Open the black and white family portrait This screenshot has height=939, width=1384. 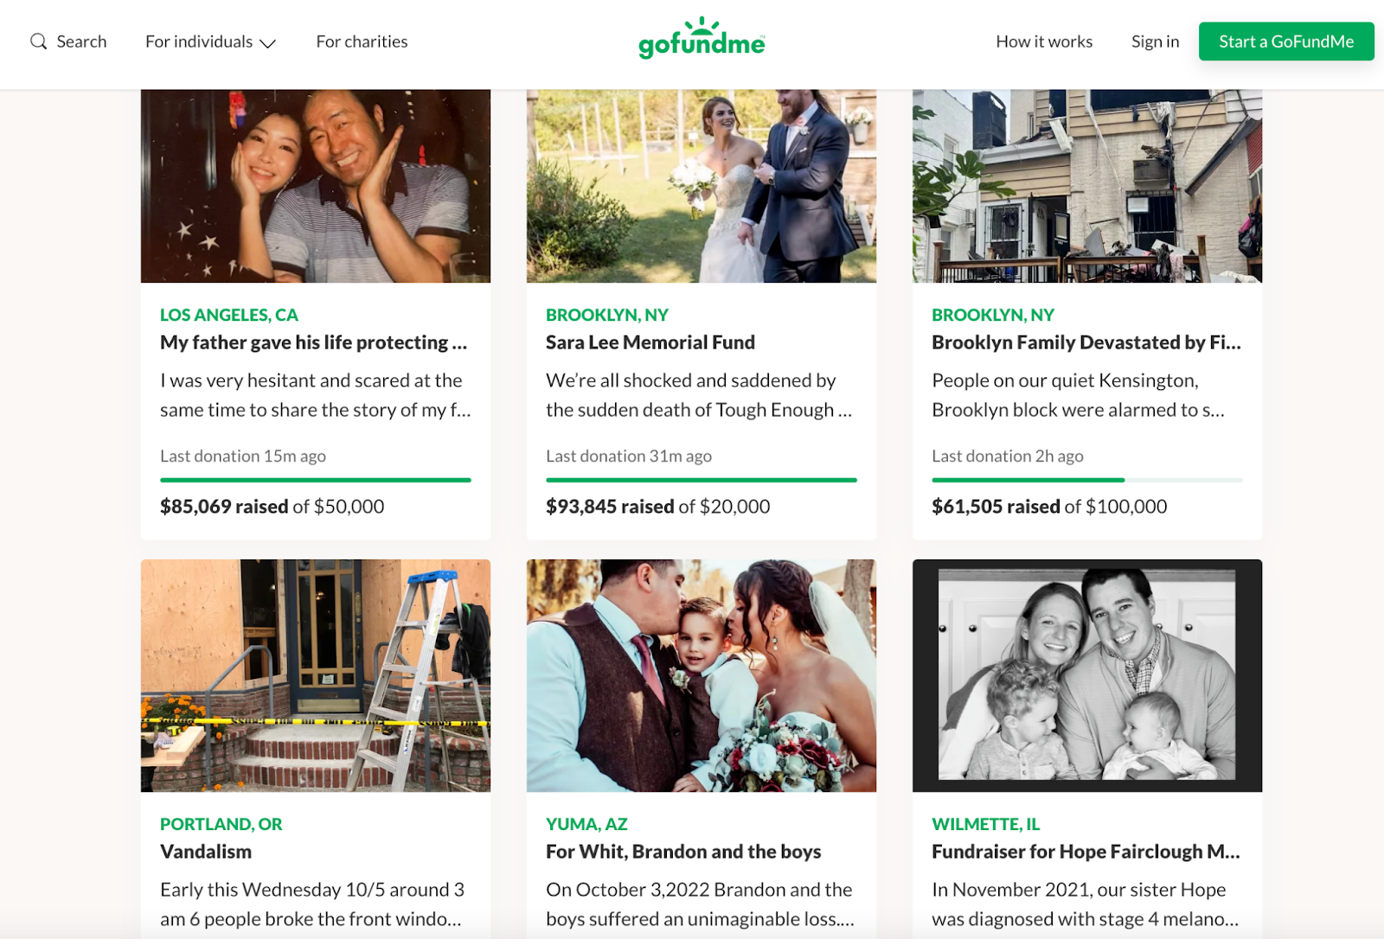point(1087,675)
